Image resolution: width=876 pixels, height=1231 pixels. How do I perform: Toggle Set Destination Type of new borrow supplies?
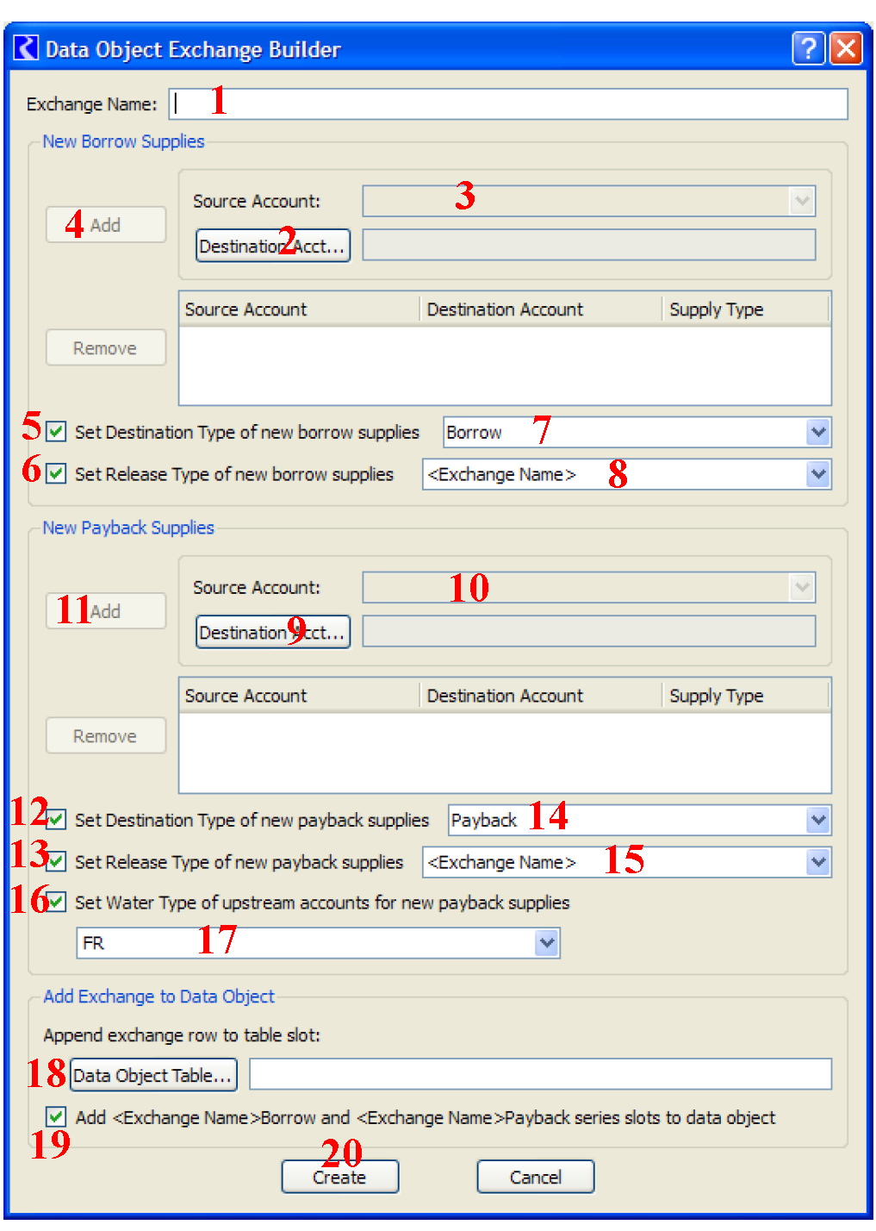point(57,431)
